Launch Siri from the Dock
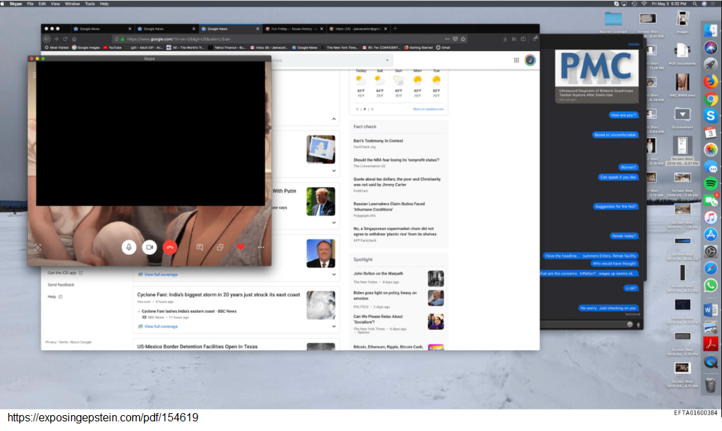Viewport: 722px width, 431px height. pos(710,48)
